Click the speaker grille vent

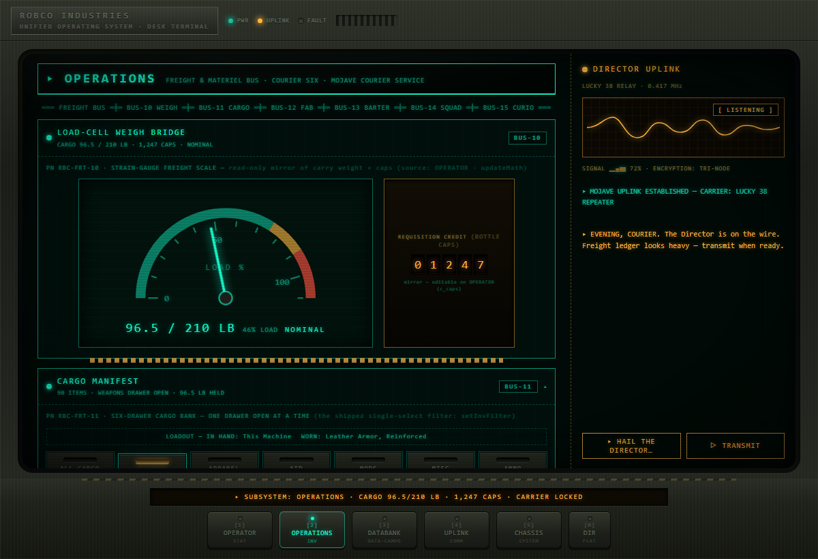tap(367, 20)
